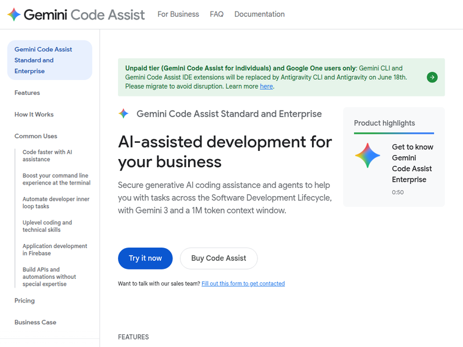Click the Try it now button
This screenshot has width=463, height=347.
click(145, 258)
